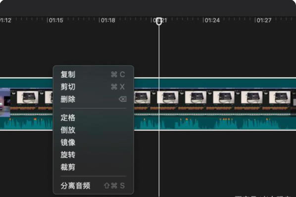Select 删除 in the context menu
The image size is (296, 197).
pos(94,99)
